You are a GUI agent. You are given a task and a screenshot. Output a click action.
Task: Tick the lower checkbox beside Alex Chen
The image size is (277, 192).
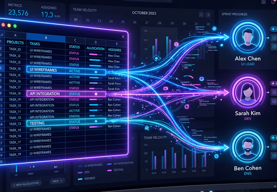[x=274, y=47]
